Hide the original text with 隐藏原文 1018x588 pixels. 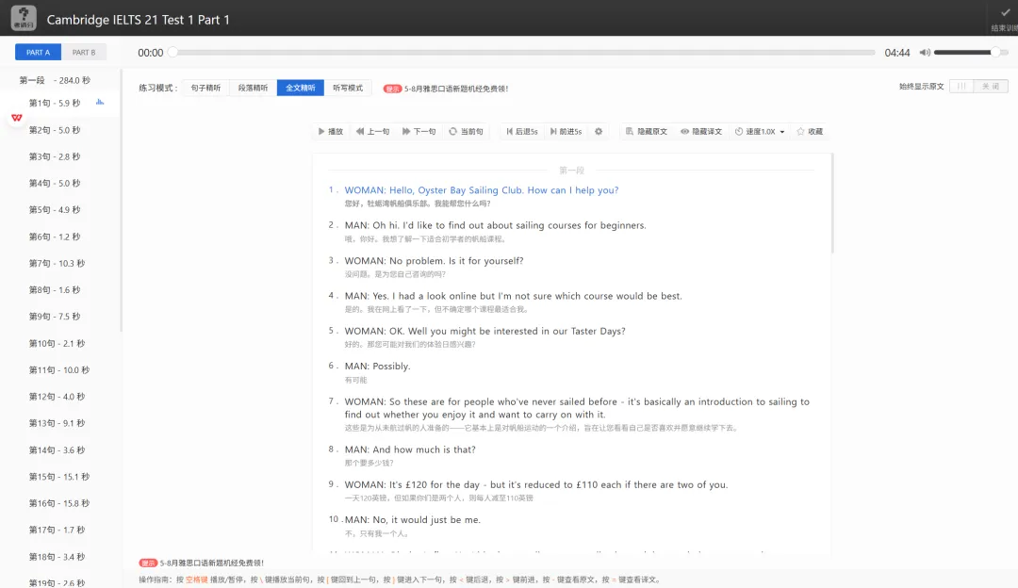pyautogui.click(x=646, y=132)
